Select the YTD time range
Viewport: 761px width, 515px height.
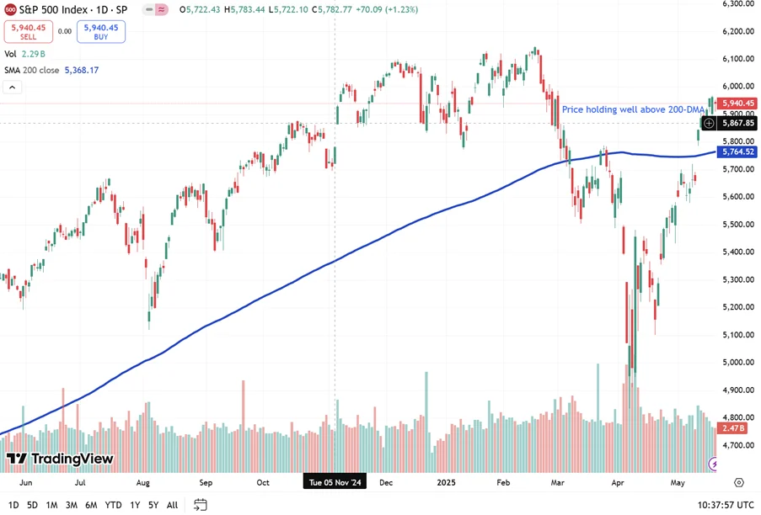pos(113,505)
